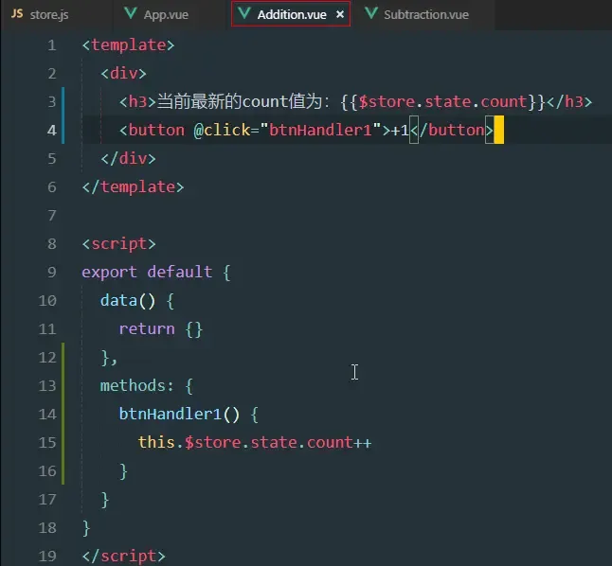
Task: Click the 'return {}' statement
Action: click(161, 328)
